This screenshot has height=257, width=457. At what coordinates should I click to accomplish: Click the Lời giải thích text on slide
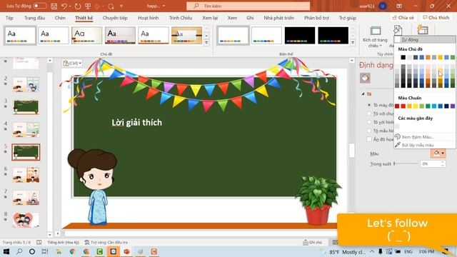coord(136,123)
